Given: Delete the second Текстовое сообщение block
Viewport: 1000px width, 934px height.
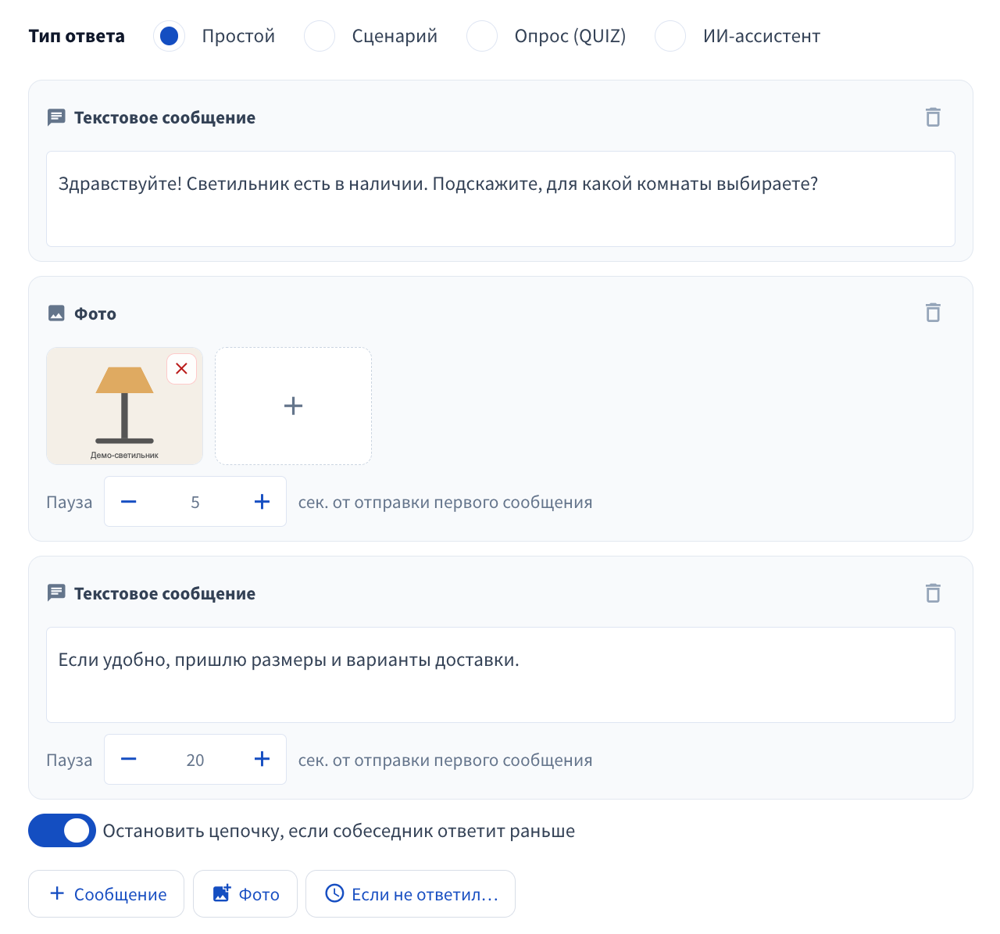Looking at the screenshot, I should coord(933,593).
